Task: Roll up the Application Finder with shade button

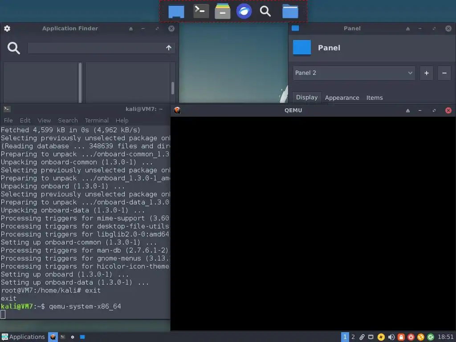Action: (x=131, y=28)
